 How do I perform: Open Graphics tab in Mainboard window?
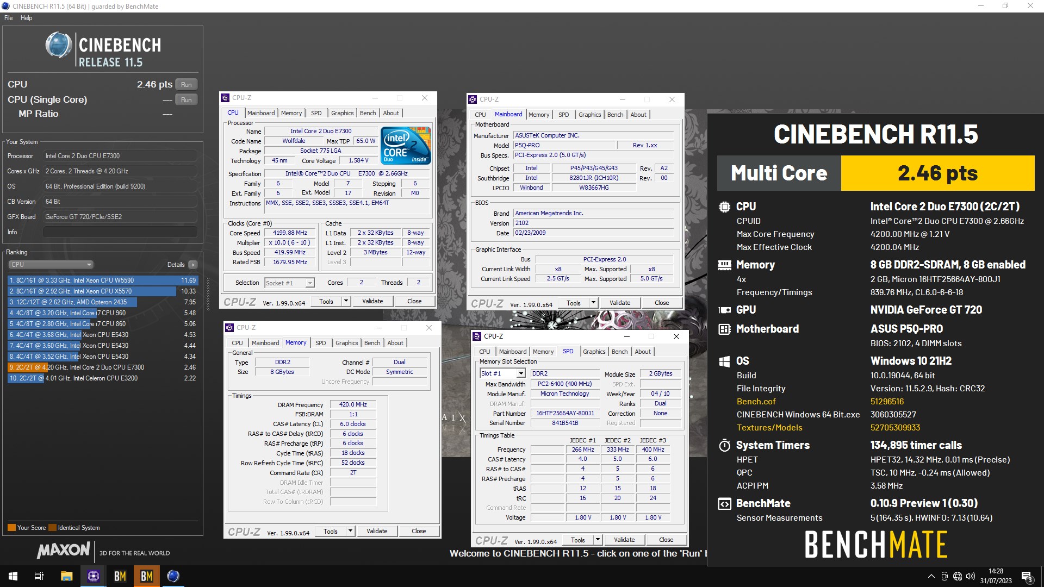point(589,115)
